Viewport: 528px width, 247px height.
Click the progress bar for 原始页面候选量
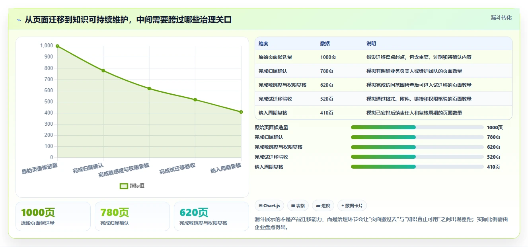click(417, 127)
